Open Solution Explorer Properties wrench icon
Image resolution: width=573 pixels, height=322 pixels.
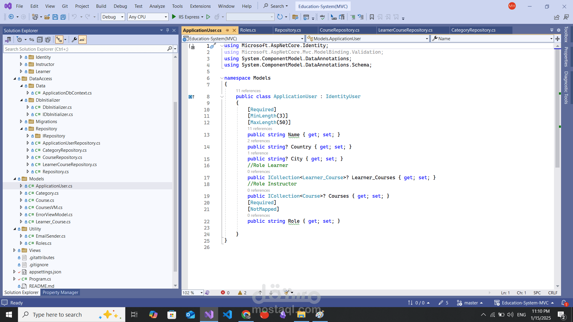pyautogui.click(x=74, y=39)
